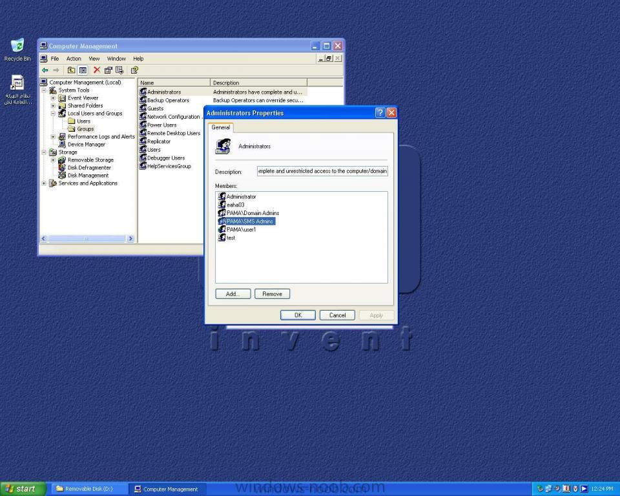This screenshot has height=496, width=620.
Task: Open Properties from the toolbar icon
Action: click(108, 70)
